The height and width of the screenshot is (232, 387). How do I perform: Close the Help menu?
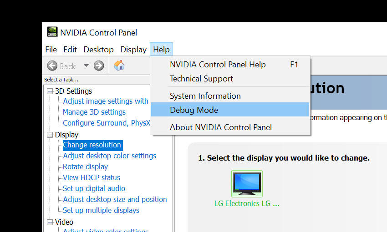(x=162, y=50)
